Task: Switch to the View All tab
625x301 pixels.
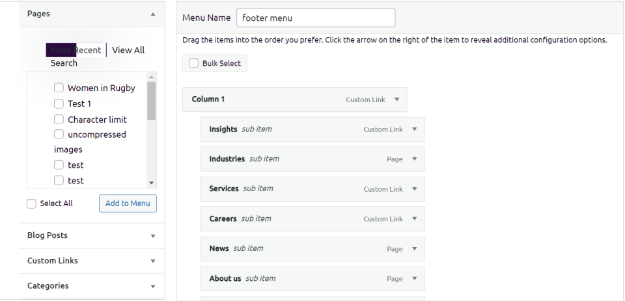Action: pos(128,50)
